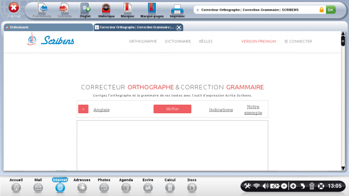The width and height of the screenshot is (349, 196).
Task: Click the Wi-Fi status icon
Action: coord(257,186)
